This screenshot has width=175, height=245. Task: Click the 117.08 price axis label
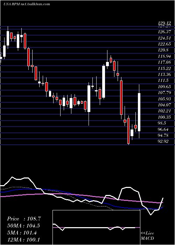(x=164, y=62)
